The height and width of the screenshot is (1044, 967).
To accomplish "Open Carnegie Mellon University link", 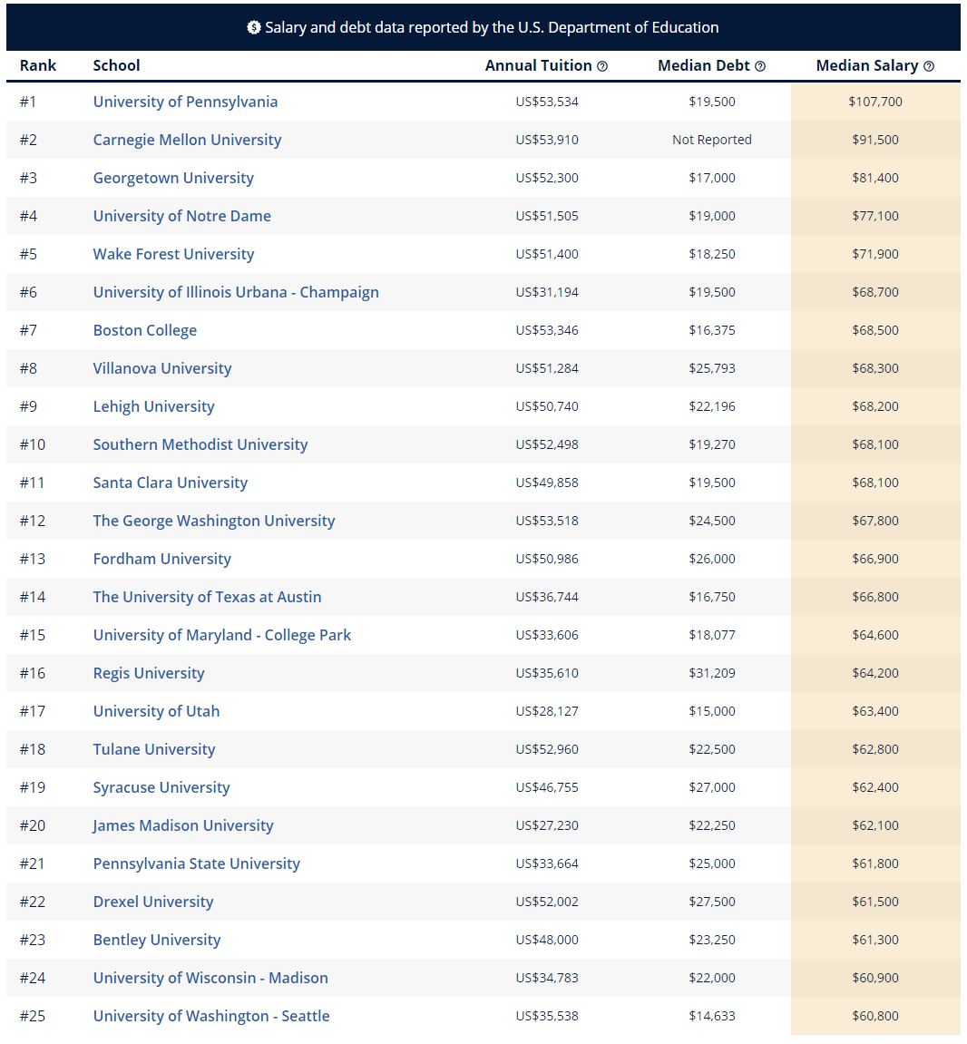I will point(187,140).
